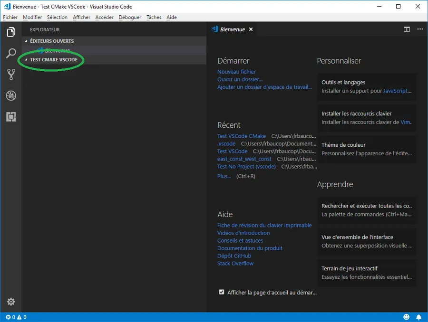Click the EXPLORATEUR panel title

(45, 29)
